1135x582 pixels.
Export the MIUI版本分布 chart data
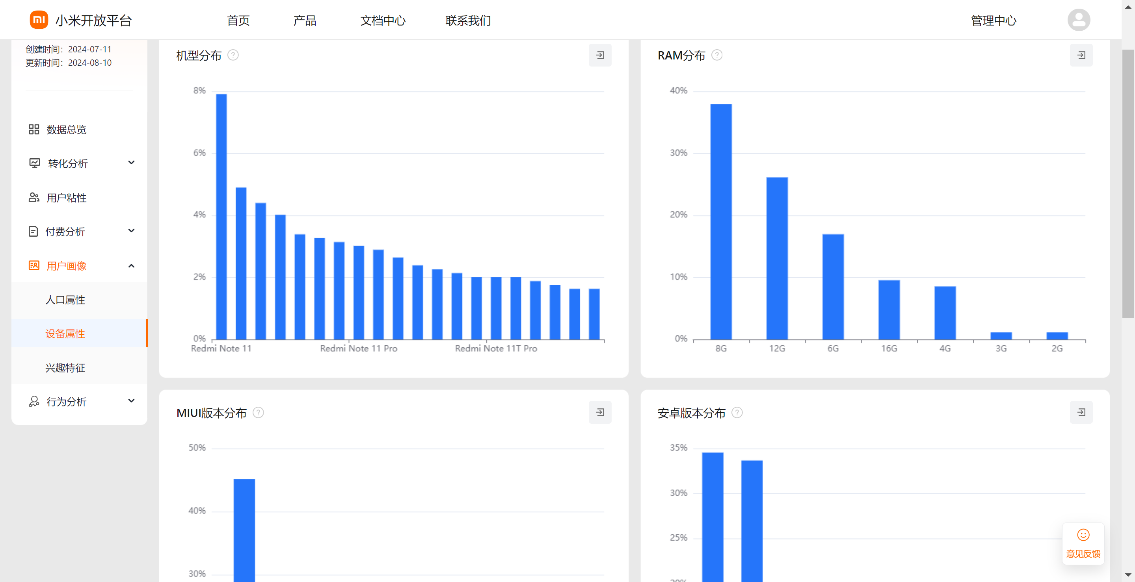[x=600, y=413]
